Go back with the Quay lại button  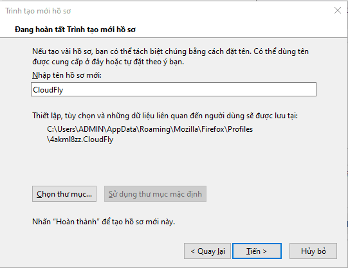point(208,251)
